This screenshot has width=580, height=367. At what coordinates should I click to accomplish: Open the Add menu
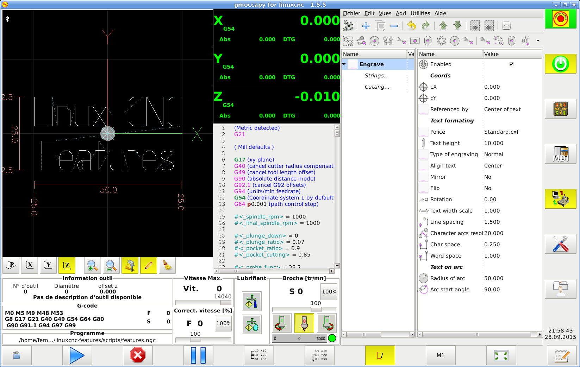401,13
